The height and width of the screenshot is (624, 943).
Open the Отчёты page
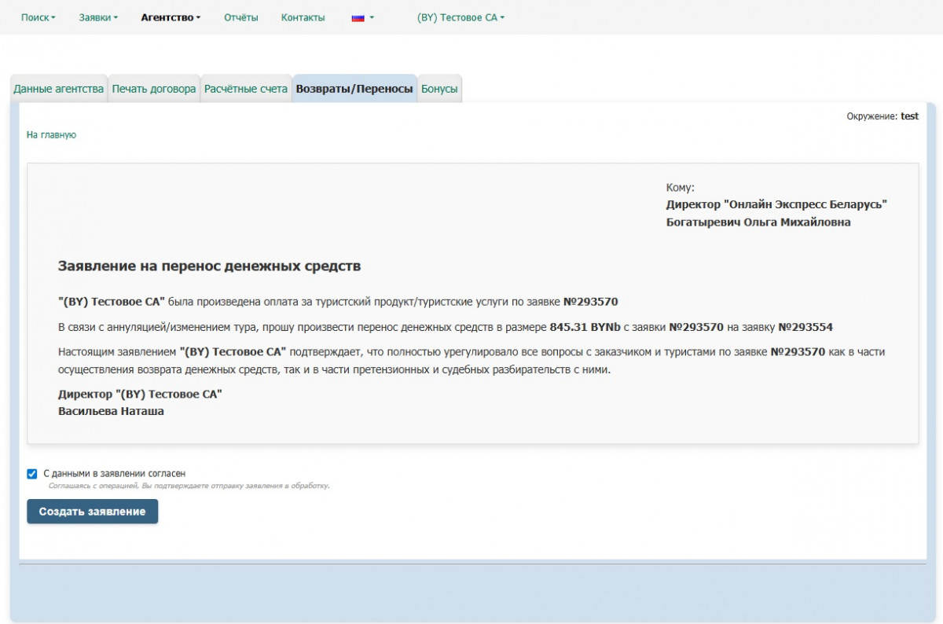click(x=240, y=17)
